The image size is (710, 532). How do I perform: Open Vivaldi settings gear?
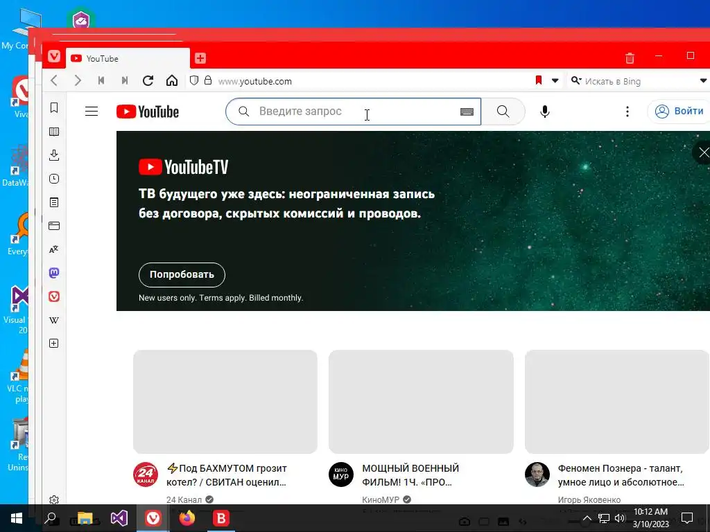54,499
